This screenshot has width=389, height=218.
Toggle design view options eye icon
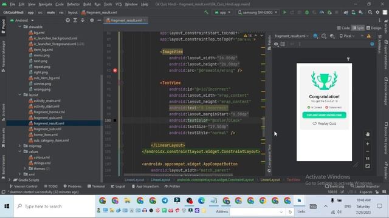(x=276, y=44)
